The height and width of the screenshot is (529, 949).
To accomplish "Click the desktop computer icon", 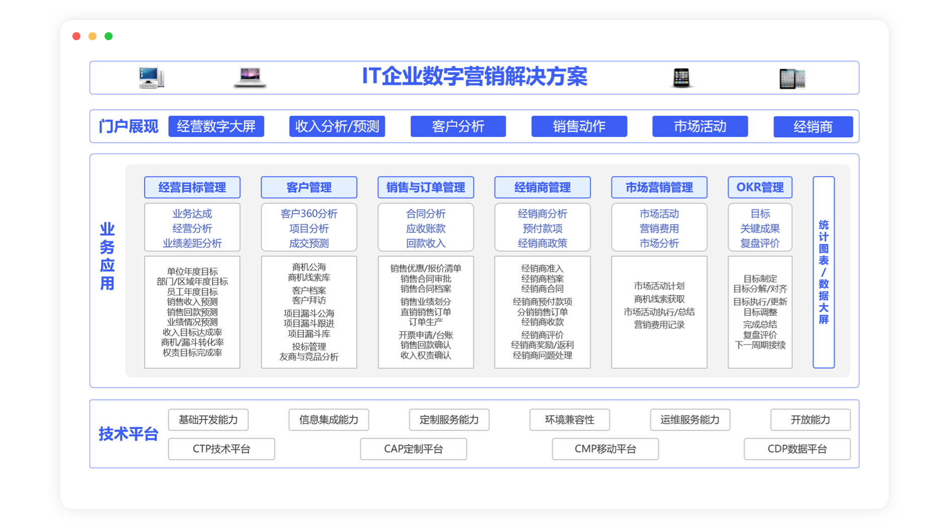I will coord(150,77).
